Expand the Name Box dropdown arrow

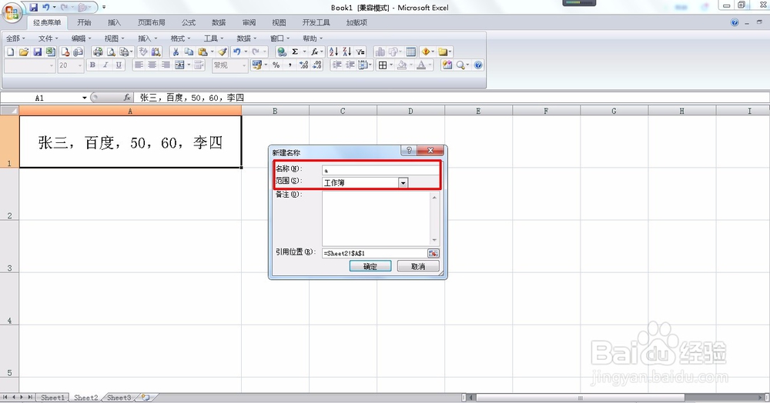tap(85, 98)
